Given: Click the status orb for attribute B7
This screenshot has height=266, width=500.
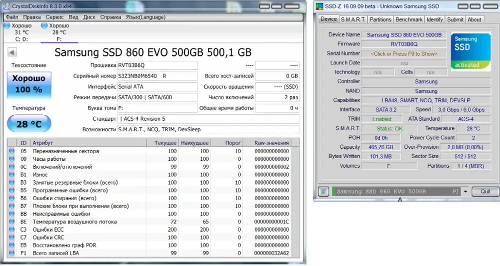Looking at the screenshot, I should pyautogui.click(x=12, y=206).
